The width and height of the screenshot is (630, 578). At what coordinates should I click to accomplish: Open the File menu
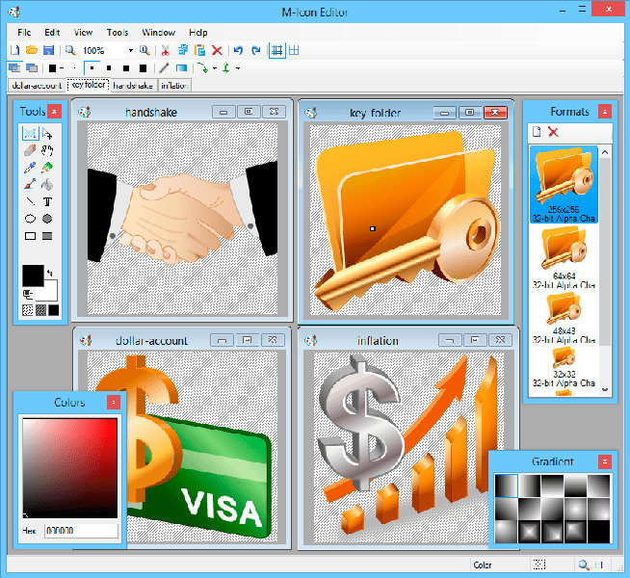[24, 33]
